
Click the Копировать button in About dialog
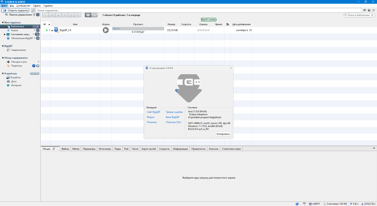pos(223,134)
